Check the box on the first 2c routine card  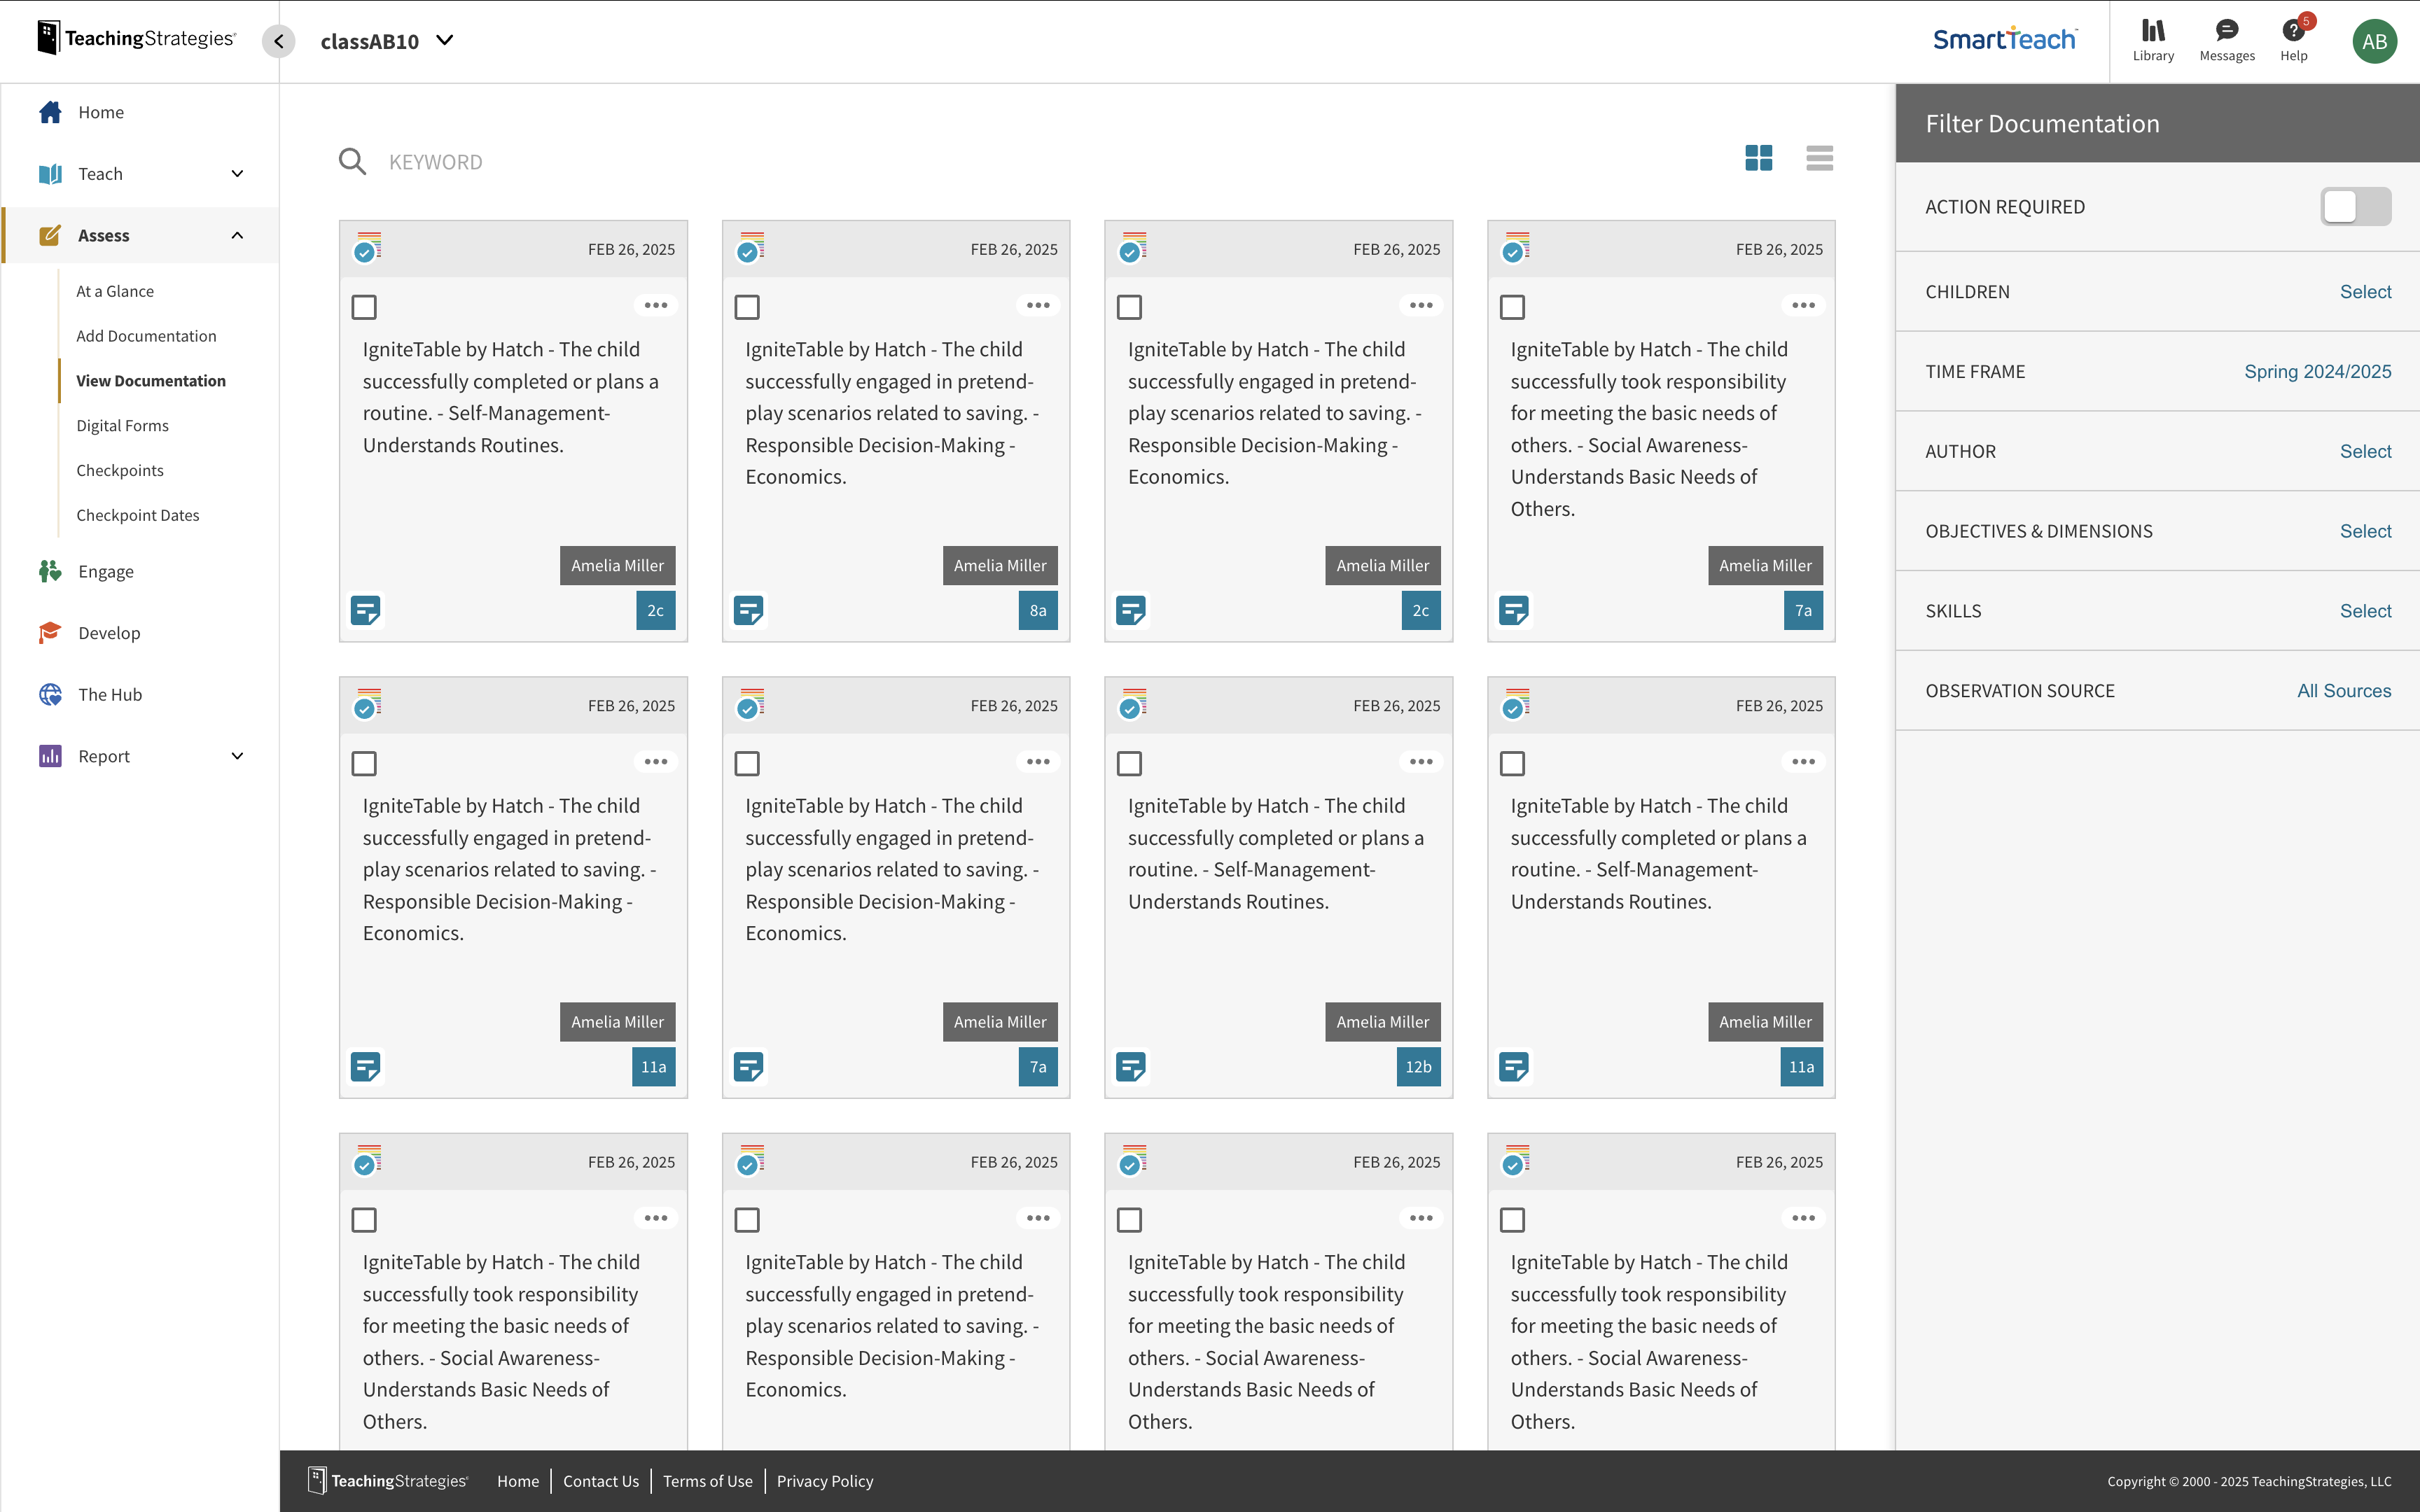click(x=364, y=307)
